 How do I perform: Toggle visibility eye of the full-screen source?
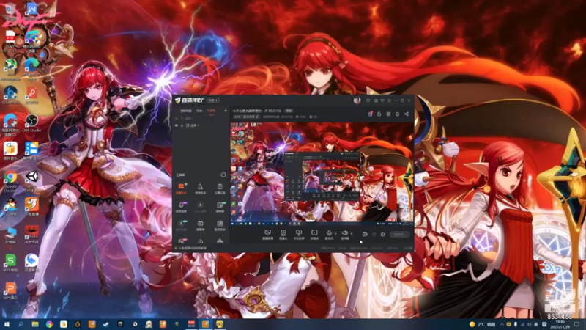click(x=177, y=125)
